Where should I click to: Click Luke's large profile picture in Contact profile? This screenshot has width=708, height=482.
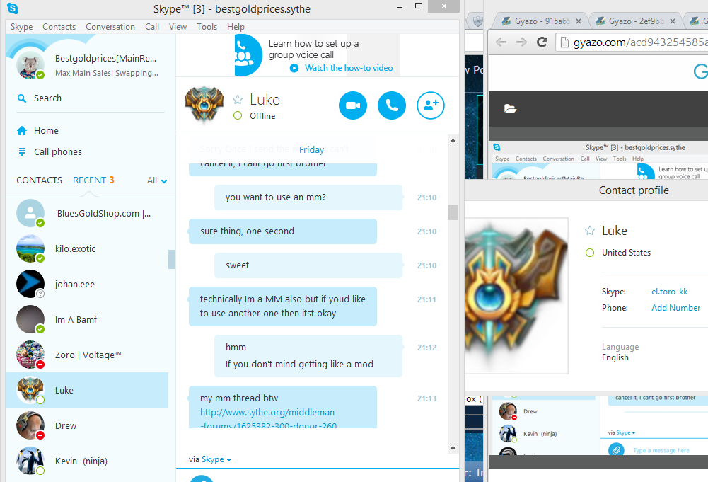[516, 296]
